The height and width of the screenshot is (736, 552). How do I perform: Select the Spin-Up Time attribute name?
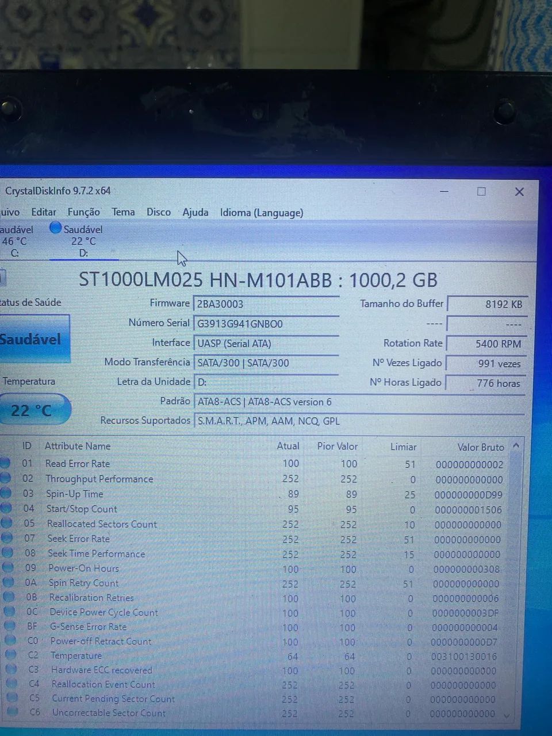coord(75,494)
